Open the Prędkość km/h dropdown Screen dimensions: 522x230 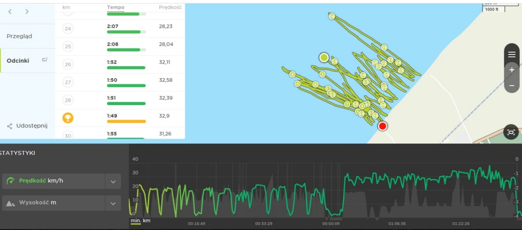click(x=113, y=181)
